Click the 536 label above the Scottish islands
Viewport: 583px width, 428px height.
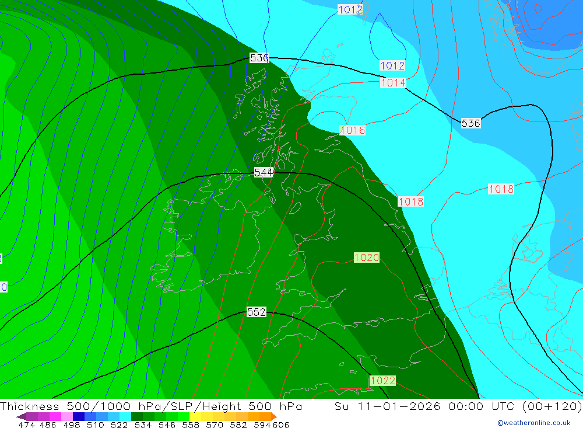point(259,58)
